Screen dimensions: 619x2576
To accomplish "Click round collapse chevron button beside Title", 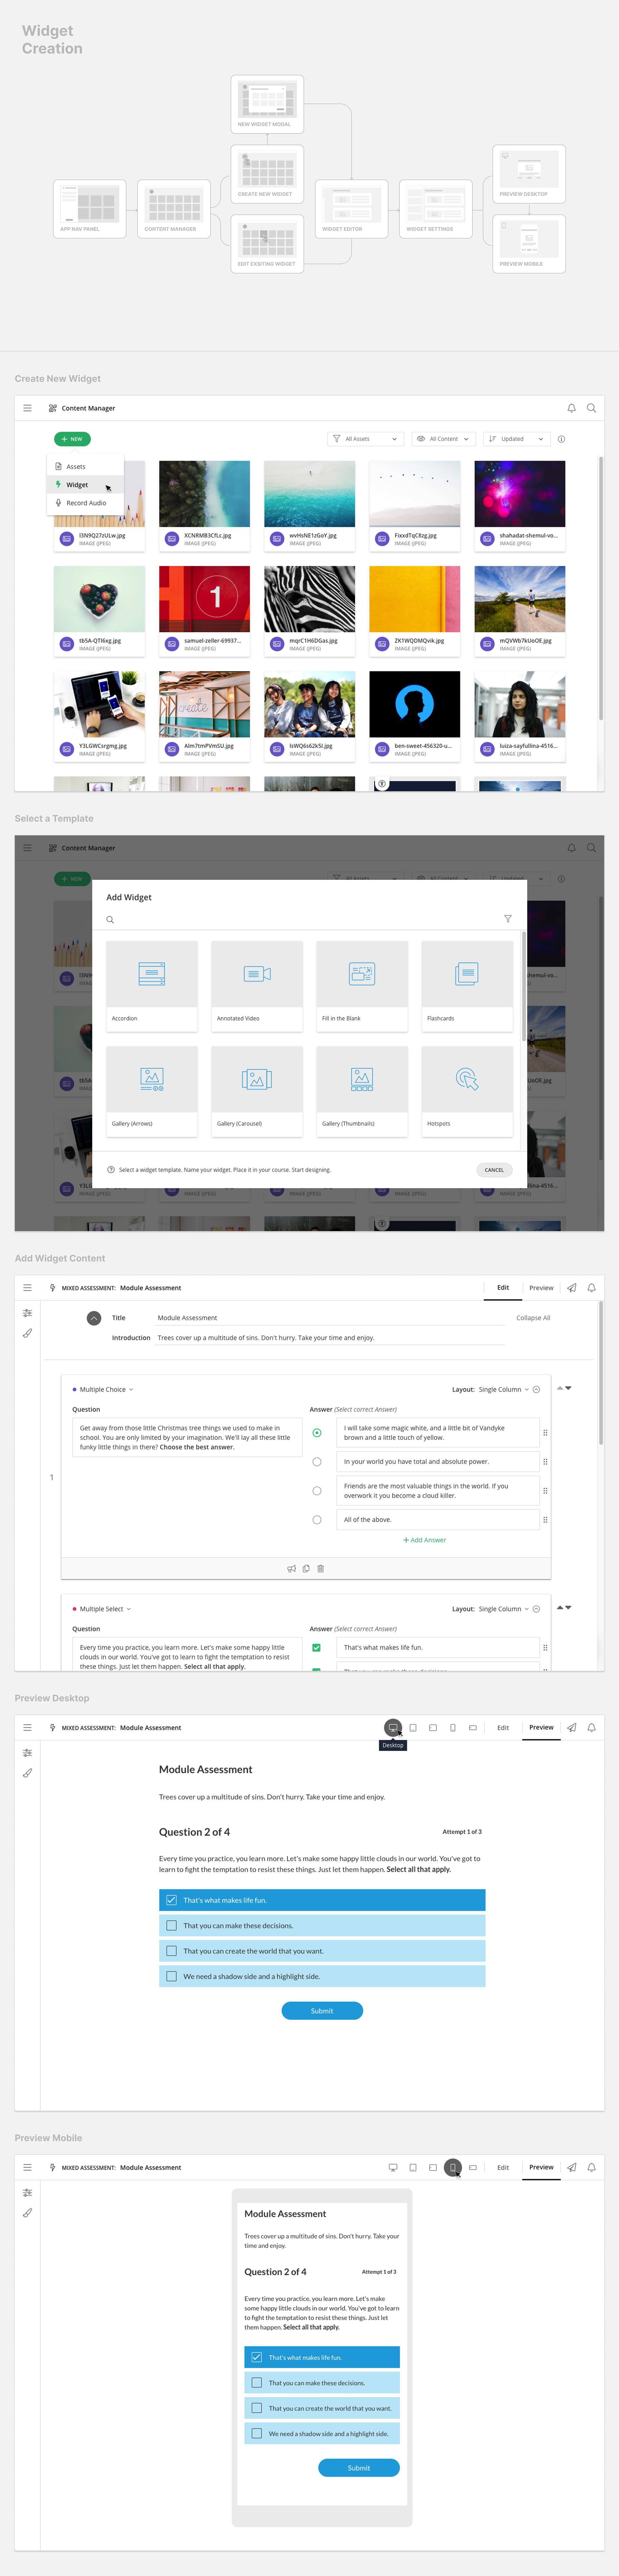I will (x=94, y=1318).
